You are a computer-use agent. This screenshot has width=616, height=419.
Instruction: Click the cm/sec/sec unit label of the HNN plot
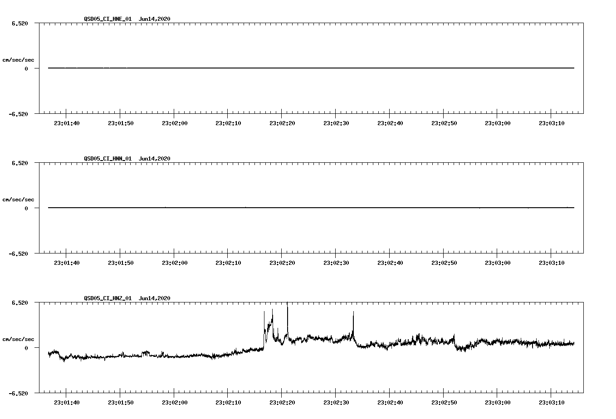pos(18,200)
